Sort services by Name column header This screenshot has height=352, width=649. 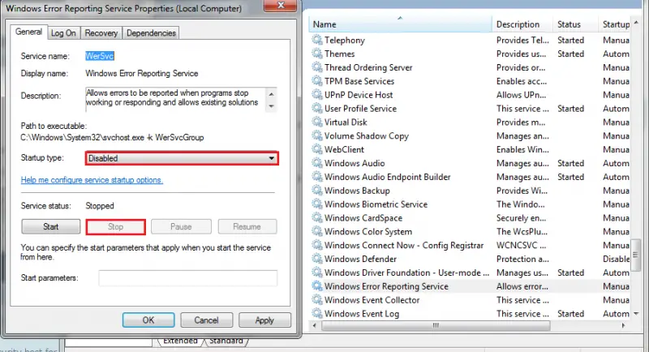coord(400,24)
